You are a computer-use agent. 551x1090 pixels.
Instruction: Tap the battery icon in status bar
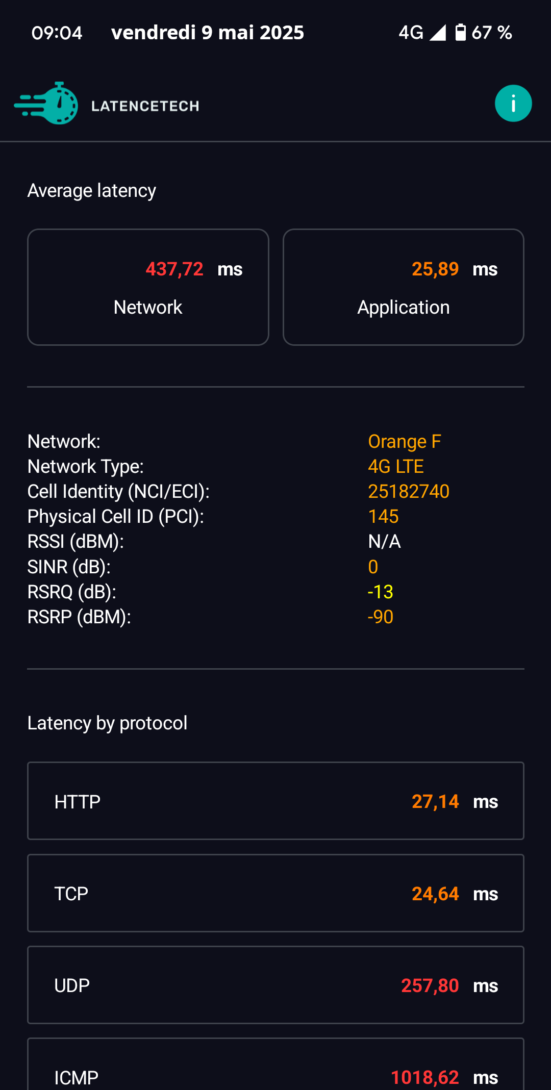coord(460,32)
